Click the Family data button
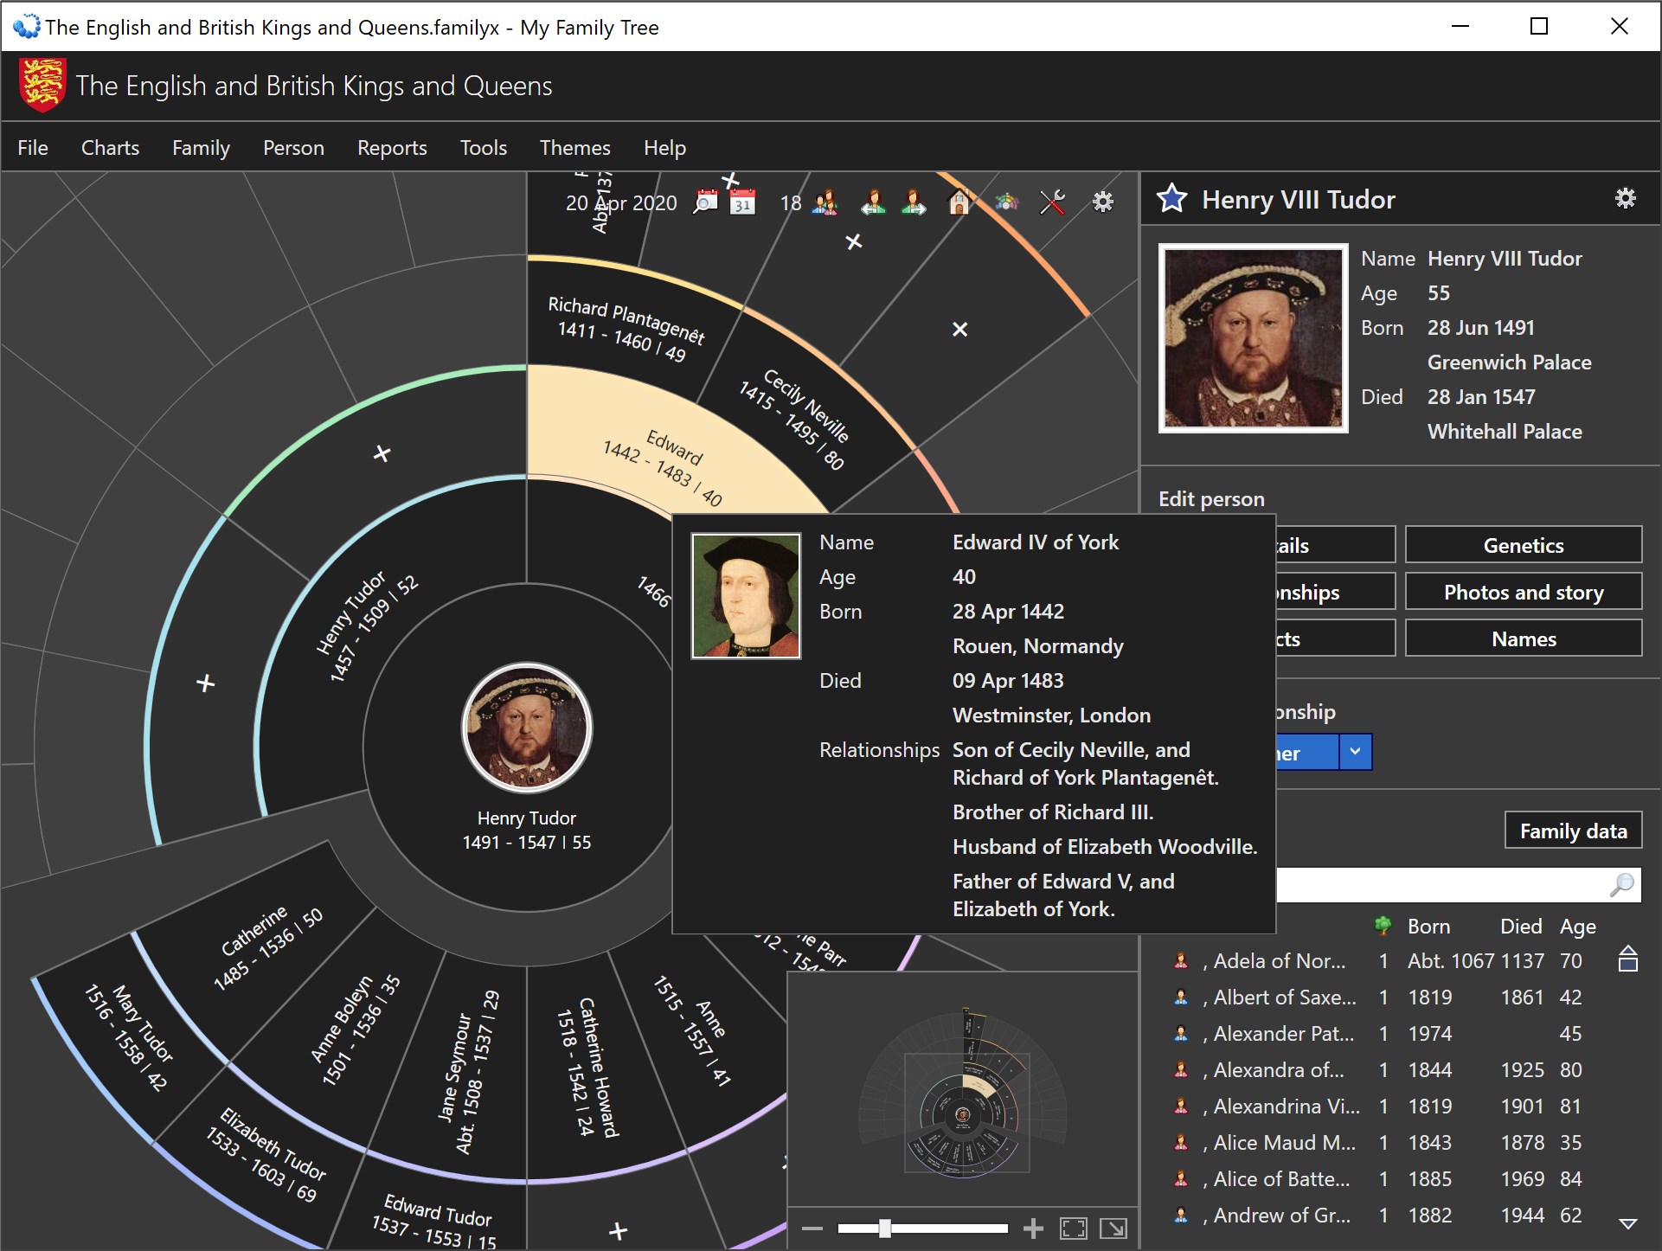 point(1572,831)
